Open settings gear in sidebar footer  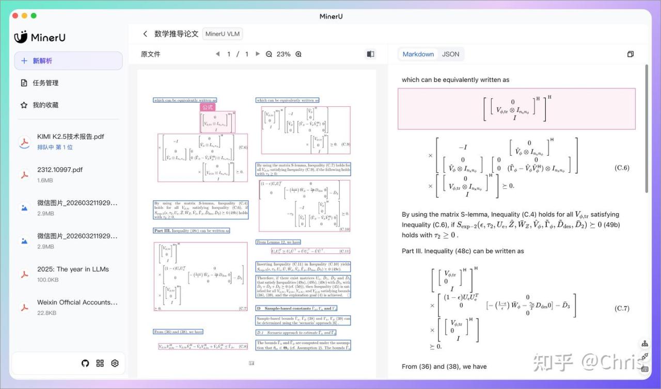(x=115, y=363)
